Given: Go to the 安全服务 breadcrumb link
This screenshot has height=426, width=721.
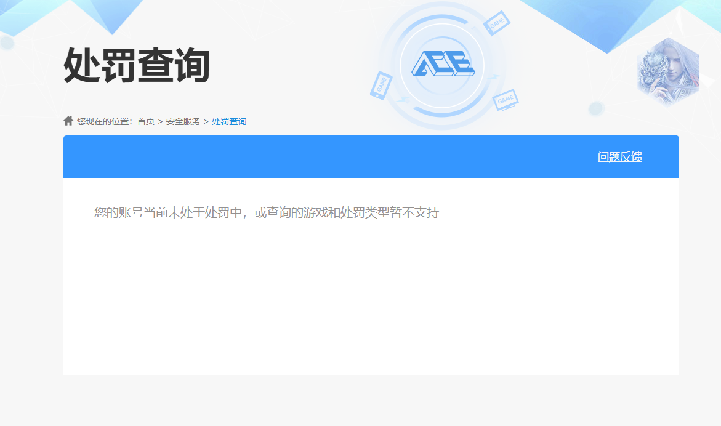Looking at the screenshot, I should pos(183,121).
